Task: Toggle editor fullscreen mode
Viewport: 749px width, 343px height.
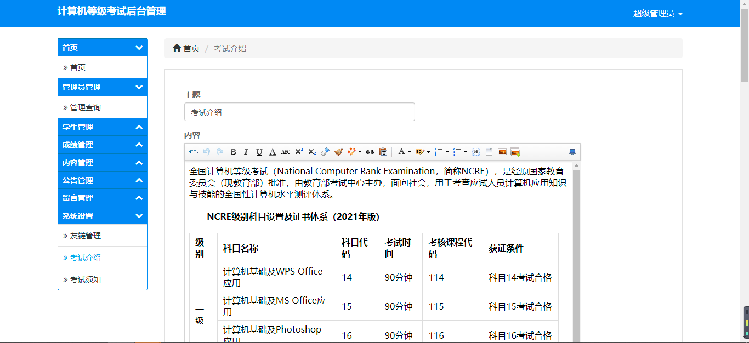Action: [572, 152]
